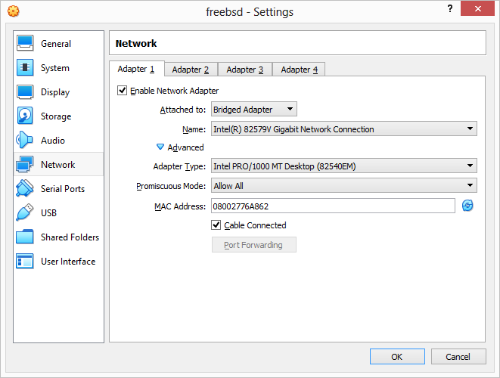The width and height of the screenshot is (500, 378).
Task: Click into the MAC Address field
Action: click(333, 206)
